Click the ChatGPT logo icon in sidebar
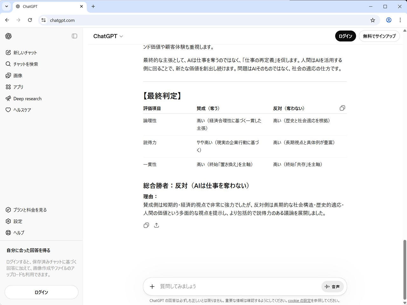407x305 pixels. click(9, 36)
